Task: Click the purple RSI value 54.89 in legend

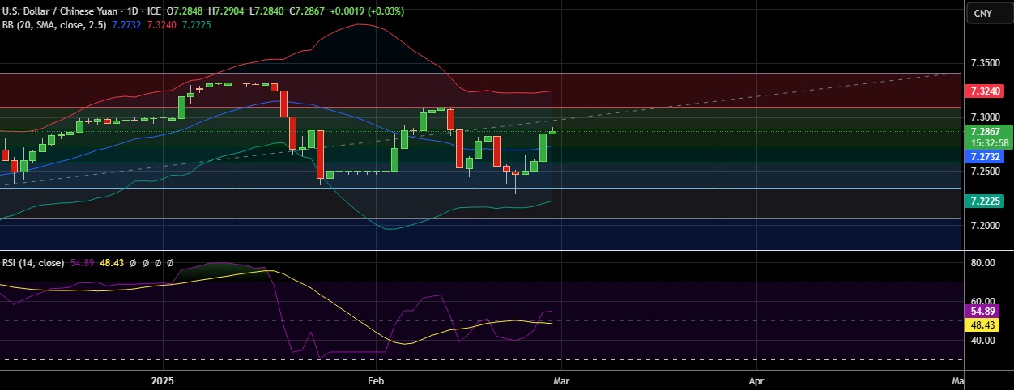Action: [x=83, y=263]
